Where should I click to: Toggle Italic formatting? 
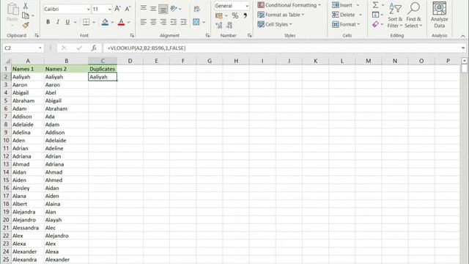tap(58, 22)
